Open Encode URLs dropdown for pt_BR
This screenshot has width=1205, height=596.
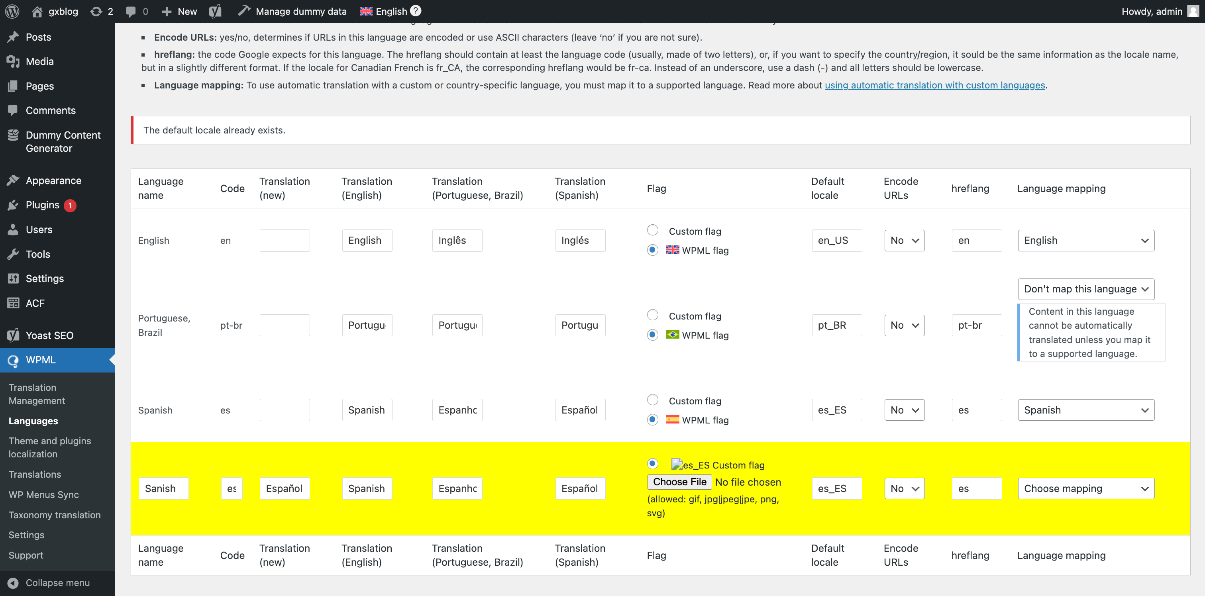tap(904, 325)
